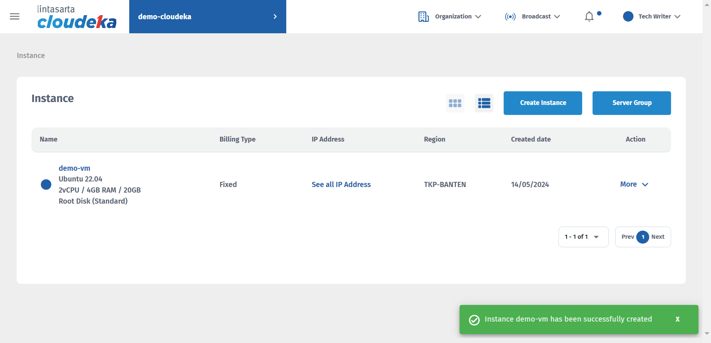Click the Lintasarta Cloudeka logo

coord(77,17)
